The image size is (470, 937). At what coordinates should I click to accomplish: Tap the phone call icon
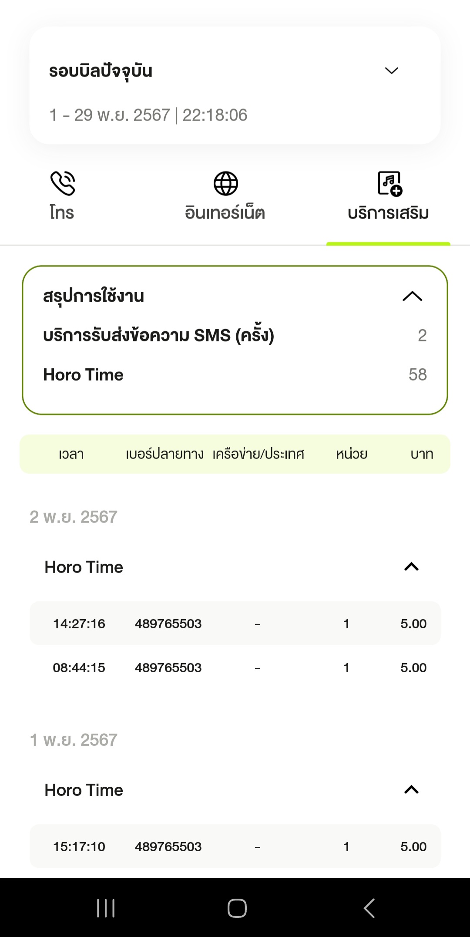point(63,183)
